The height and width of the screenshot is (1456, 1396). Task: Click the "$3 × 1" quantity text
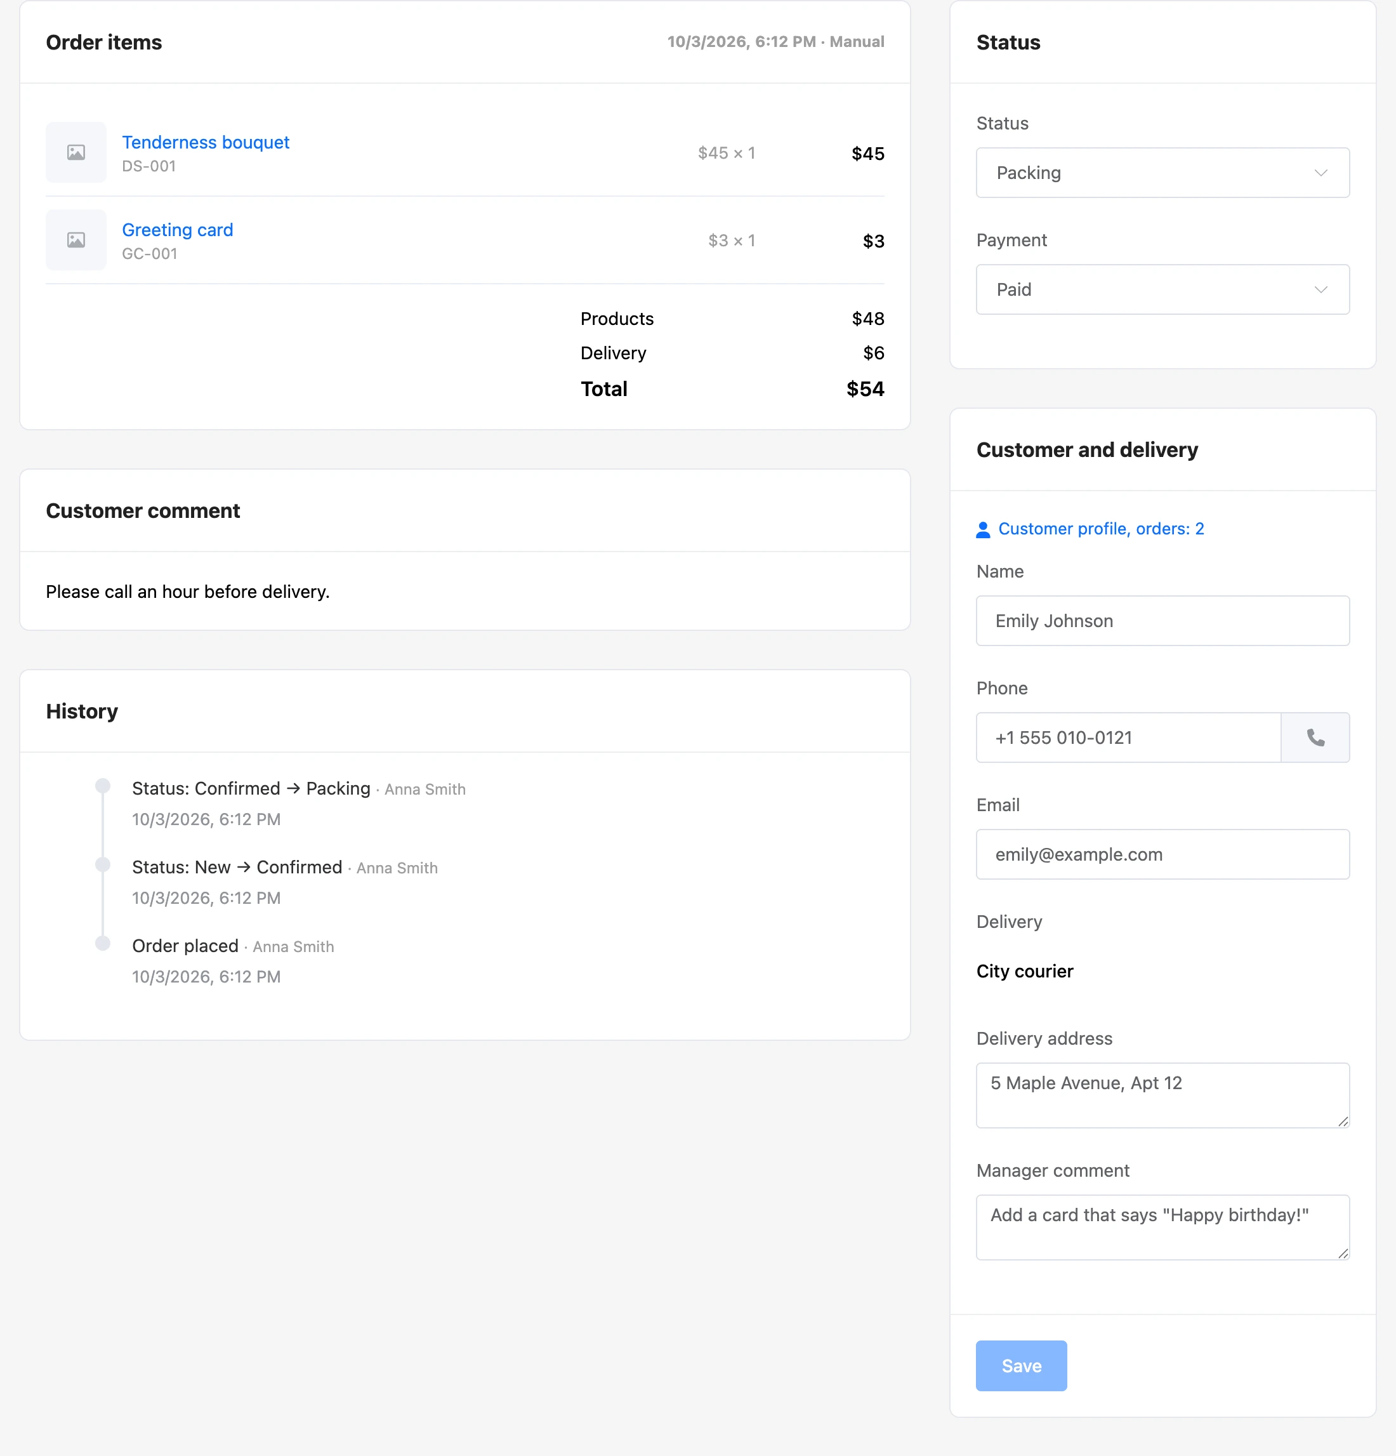tap(732, 241)
